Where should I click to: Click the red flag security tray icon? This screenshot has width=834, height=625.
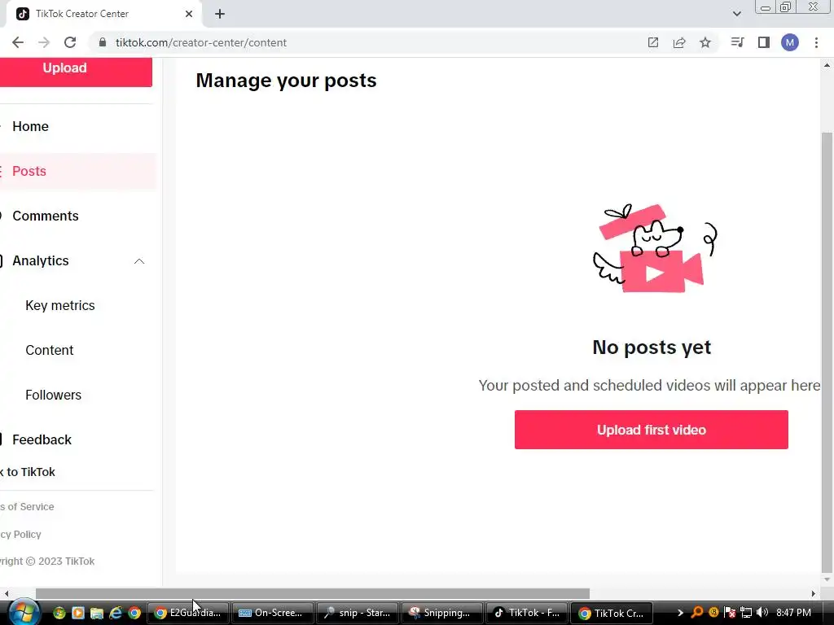tap(730, 613)
